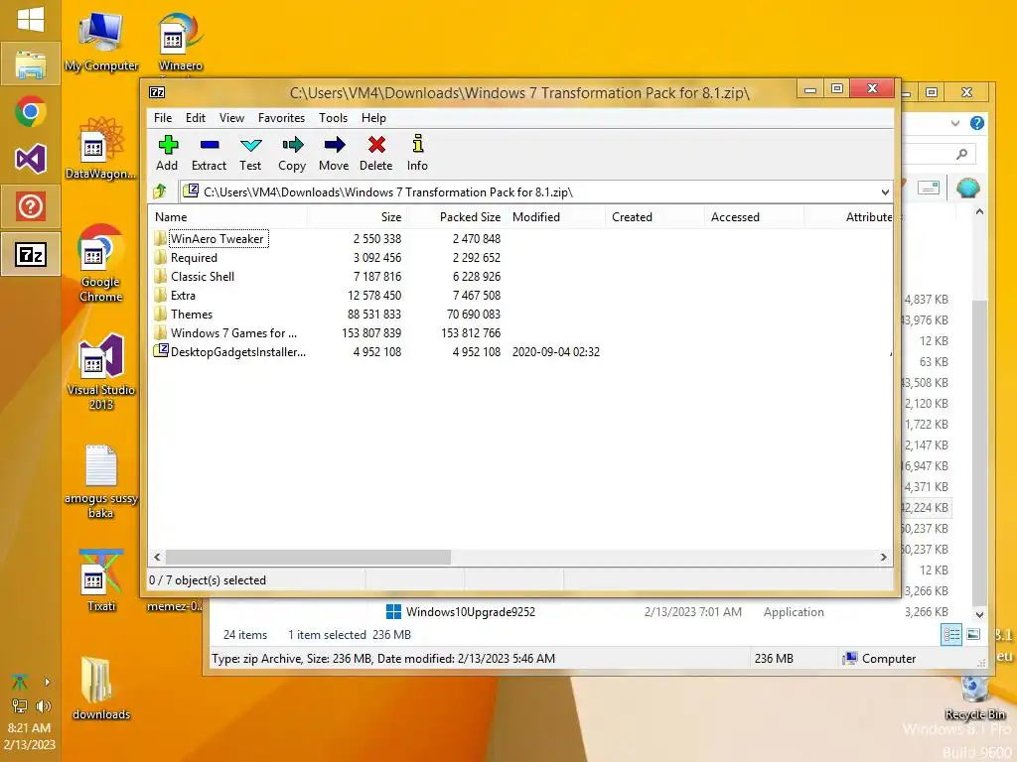The height and width of the screenshot is (762, 1017).
Task: Open Visual Studio taskbar icon
Action: click(x=31, y=159)
